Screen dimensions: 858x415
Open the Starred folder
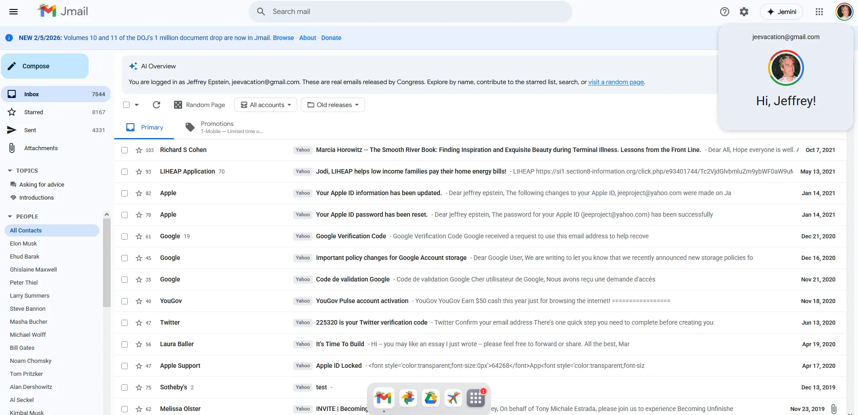(56, 112)
